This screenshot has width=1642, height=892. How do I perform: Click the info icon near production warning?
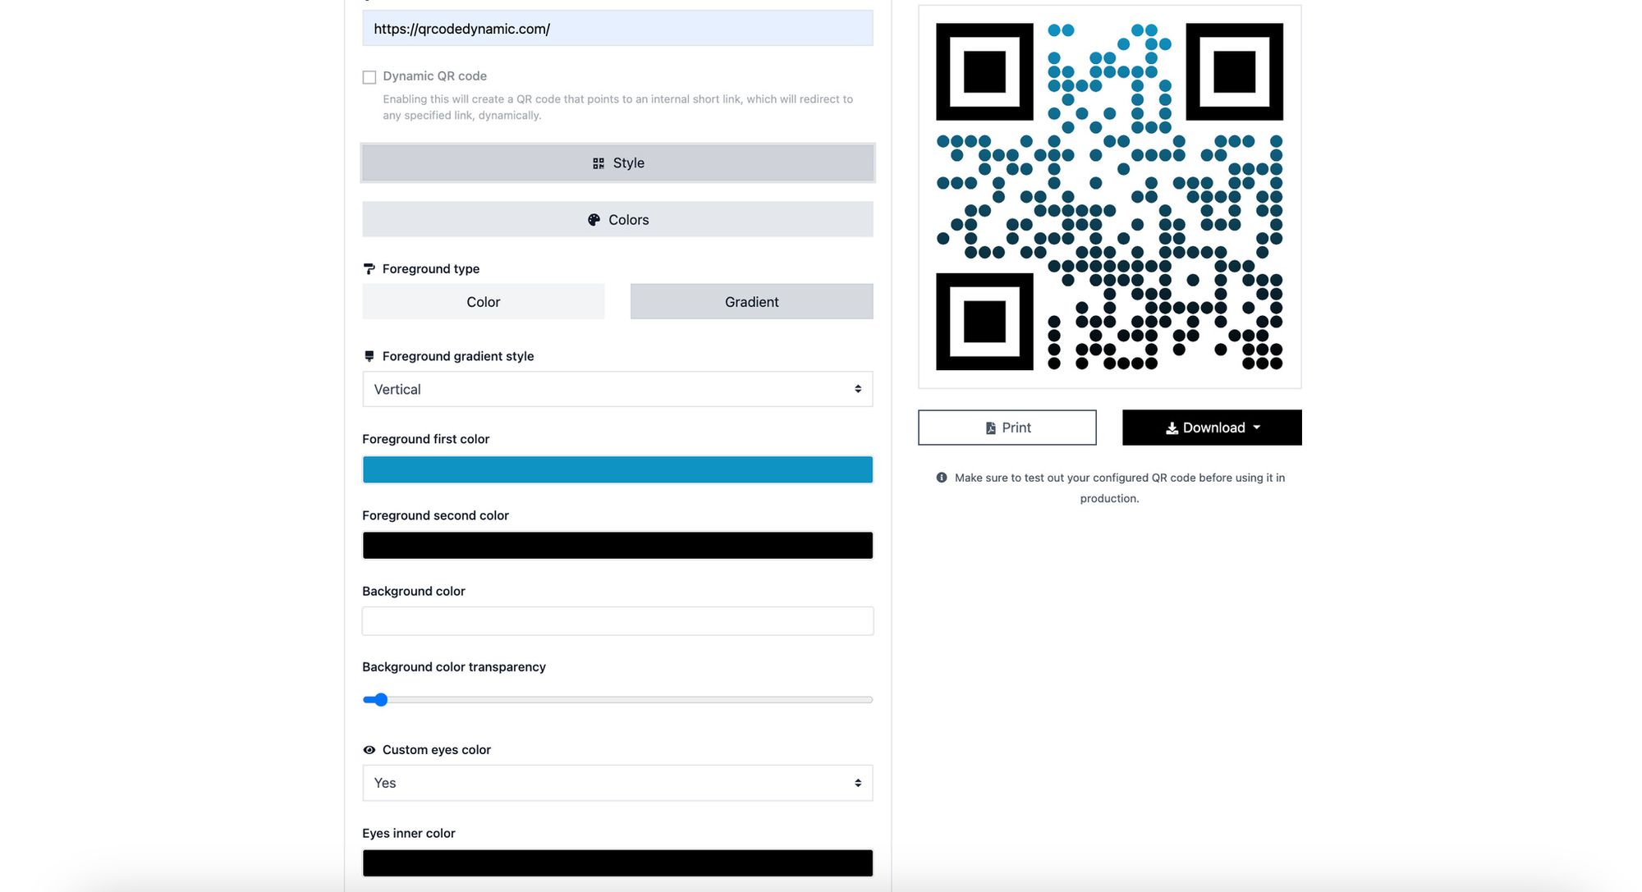click(938, 477)
